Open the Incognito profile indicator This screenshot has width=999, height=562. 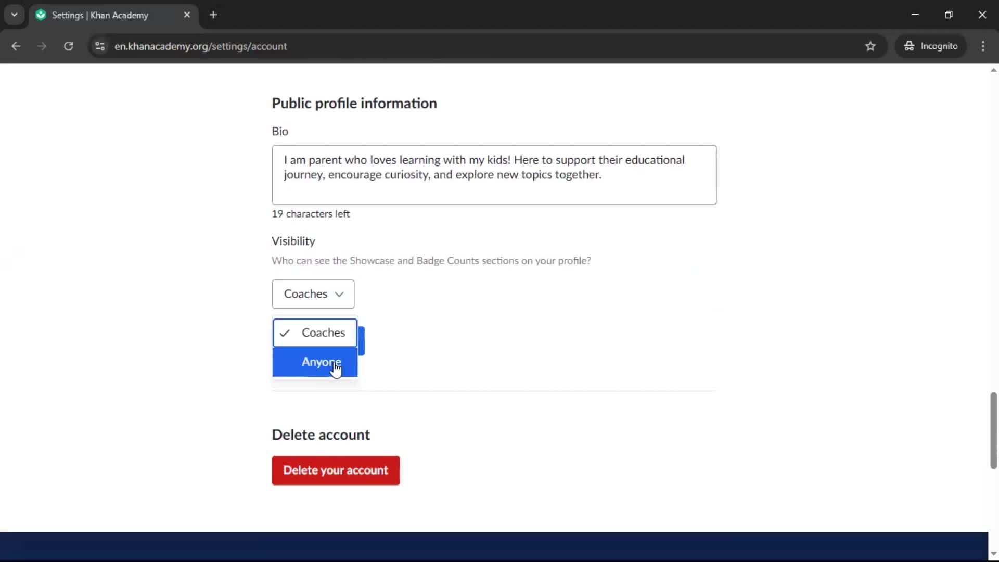930,46
